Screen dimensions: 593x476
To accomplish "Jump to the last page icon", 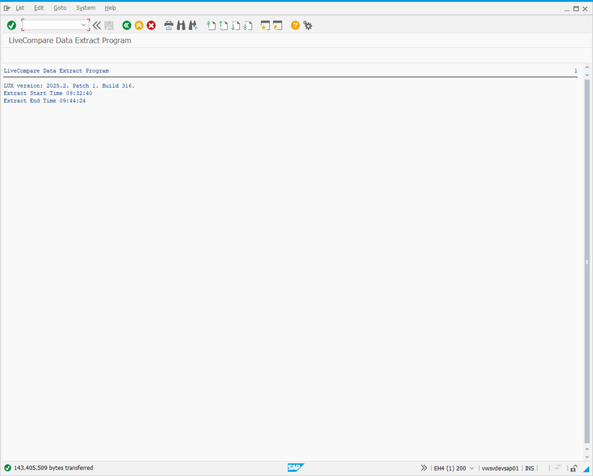I will pos(248,25).
